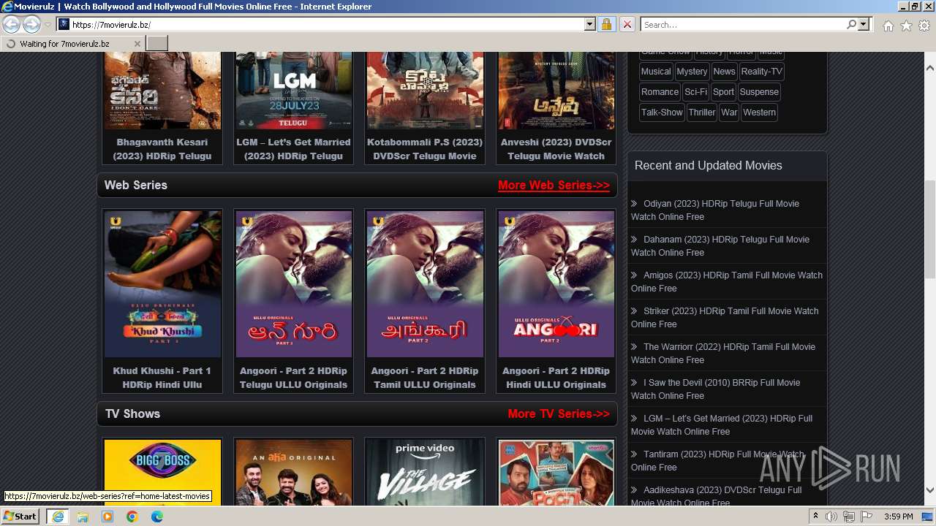936x526 pixels.
Task: Open the Anveshi movie poster
Action: 556,91
